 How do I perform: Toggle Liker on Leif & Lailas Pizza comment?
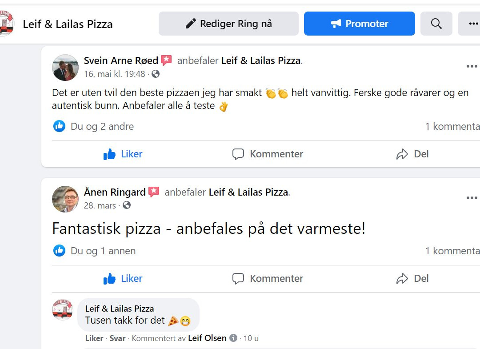tap(94, 338)
